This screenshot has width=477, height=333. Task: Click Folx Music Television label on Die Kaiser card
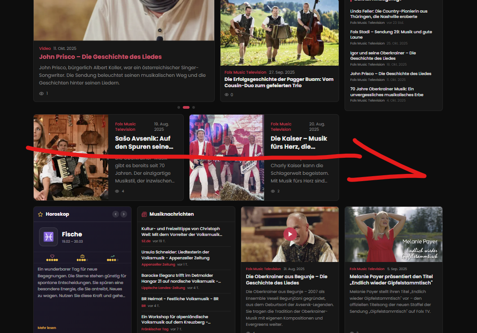click(281, 127)
